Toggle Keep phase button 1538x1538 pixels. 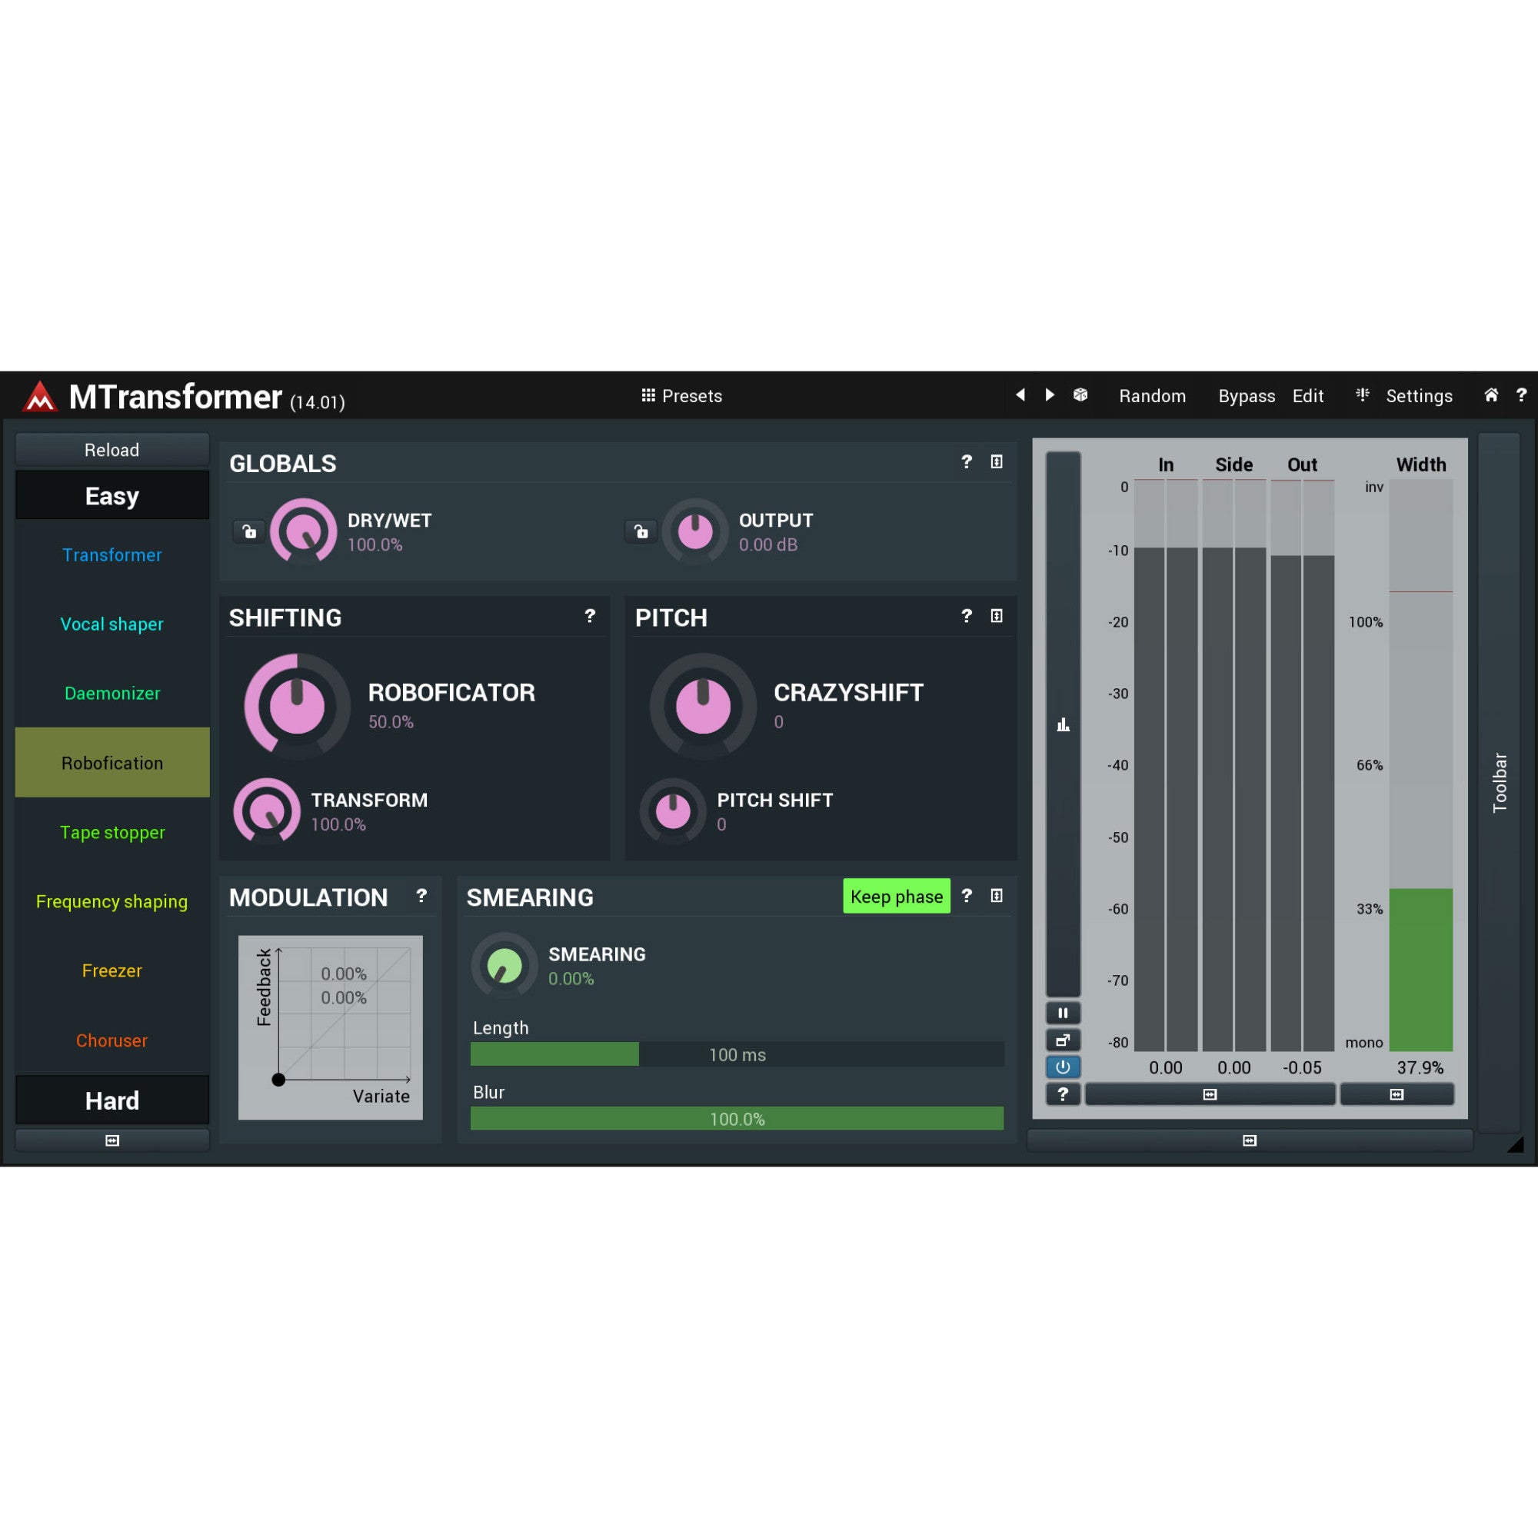[x=897, y=897]
